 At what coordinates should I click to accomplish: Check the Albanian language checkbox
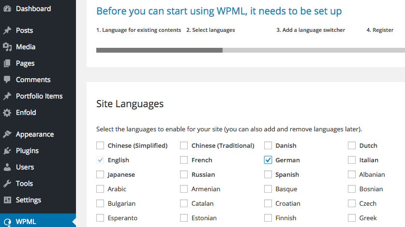(x=352, y=174)
